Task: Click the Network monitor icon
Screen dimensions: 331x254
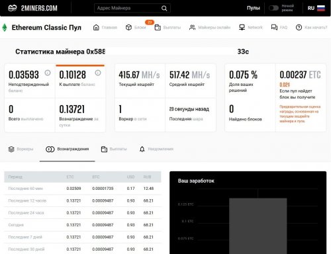Action: click(242, 27)
